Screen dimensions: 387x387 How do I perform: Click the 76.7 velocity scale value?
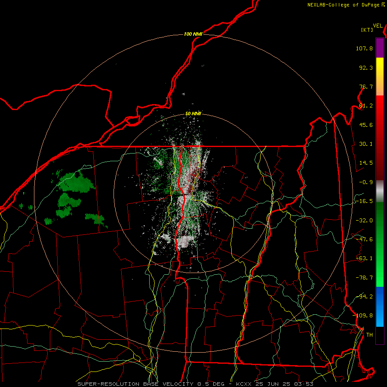366,86
